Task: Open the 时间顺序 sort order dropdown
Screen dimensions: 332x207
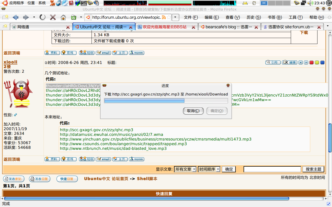Action: tap(209, 169)
